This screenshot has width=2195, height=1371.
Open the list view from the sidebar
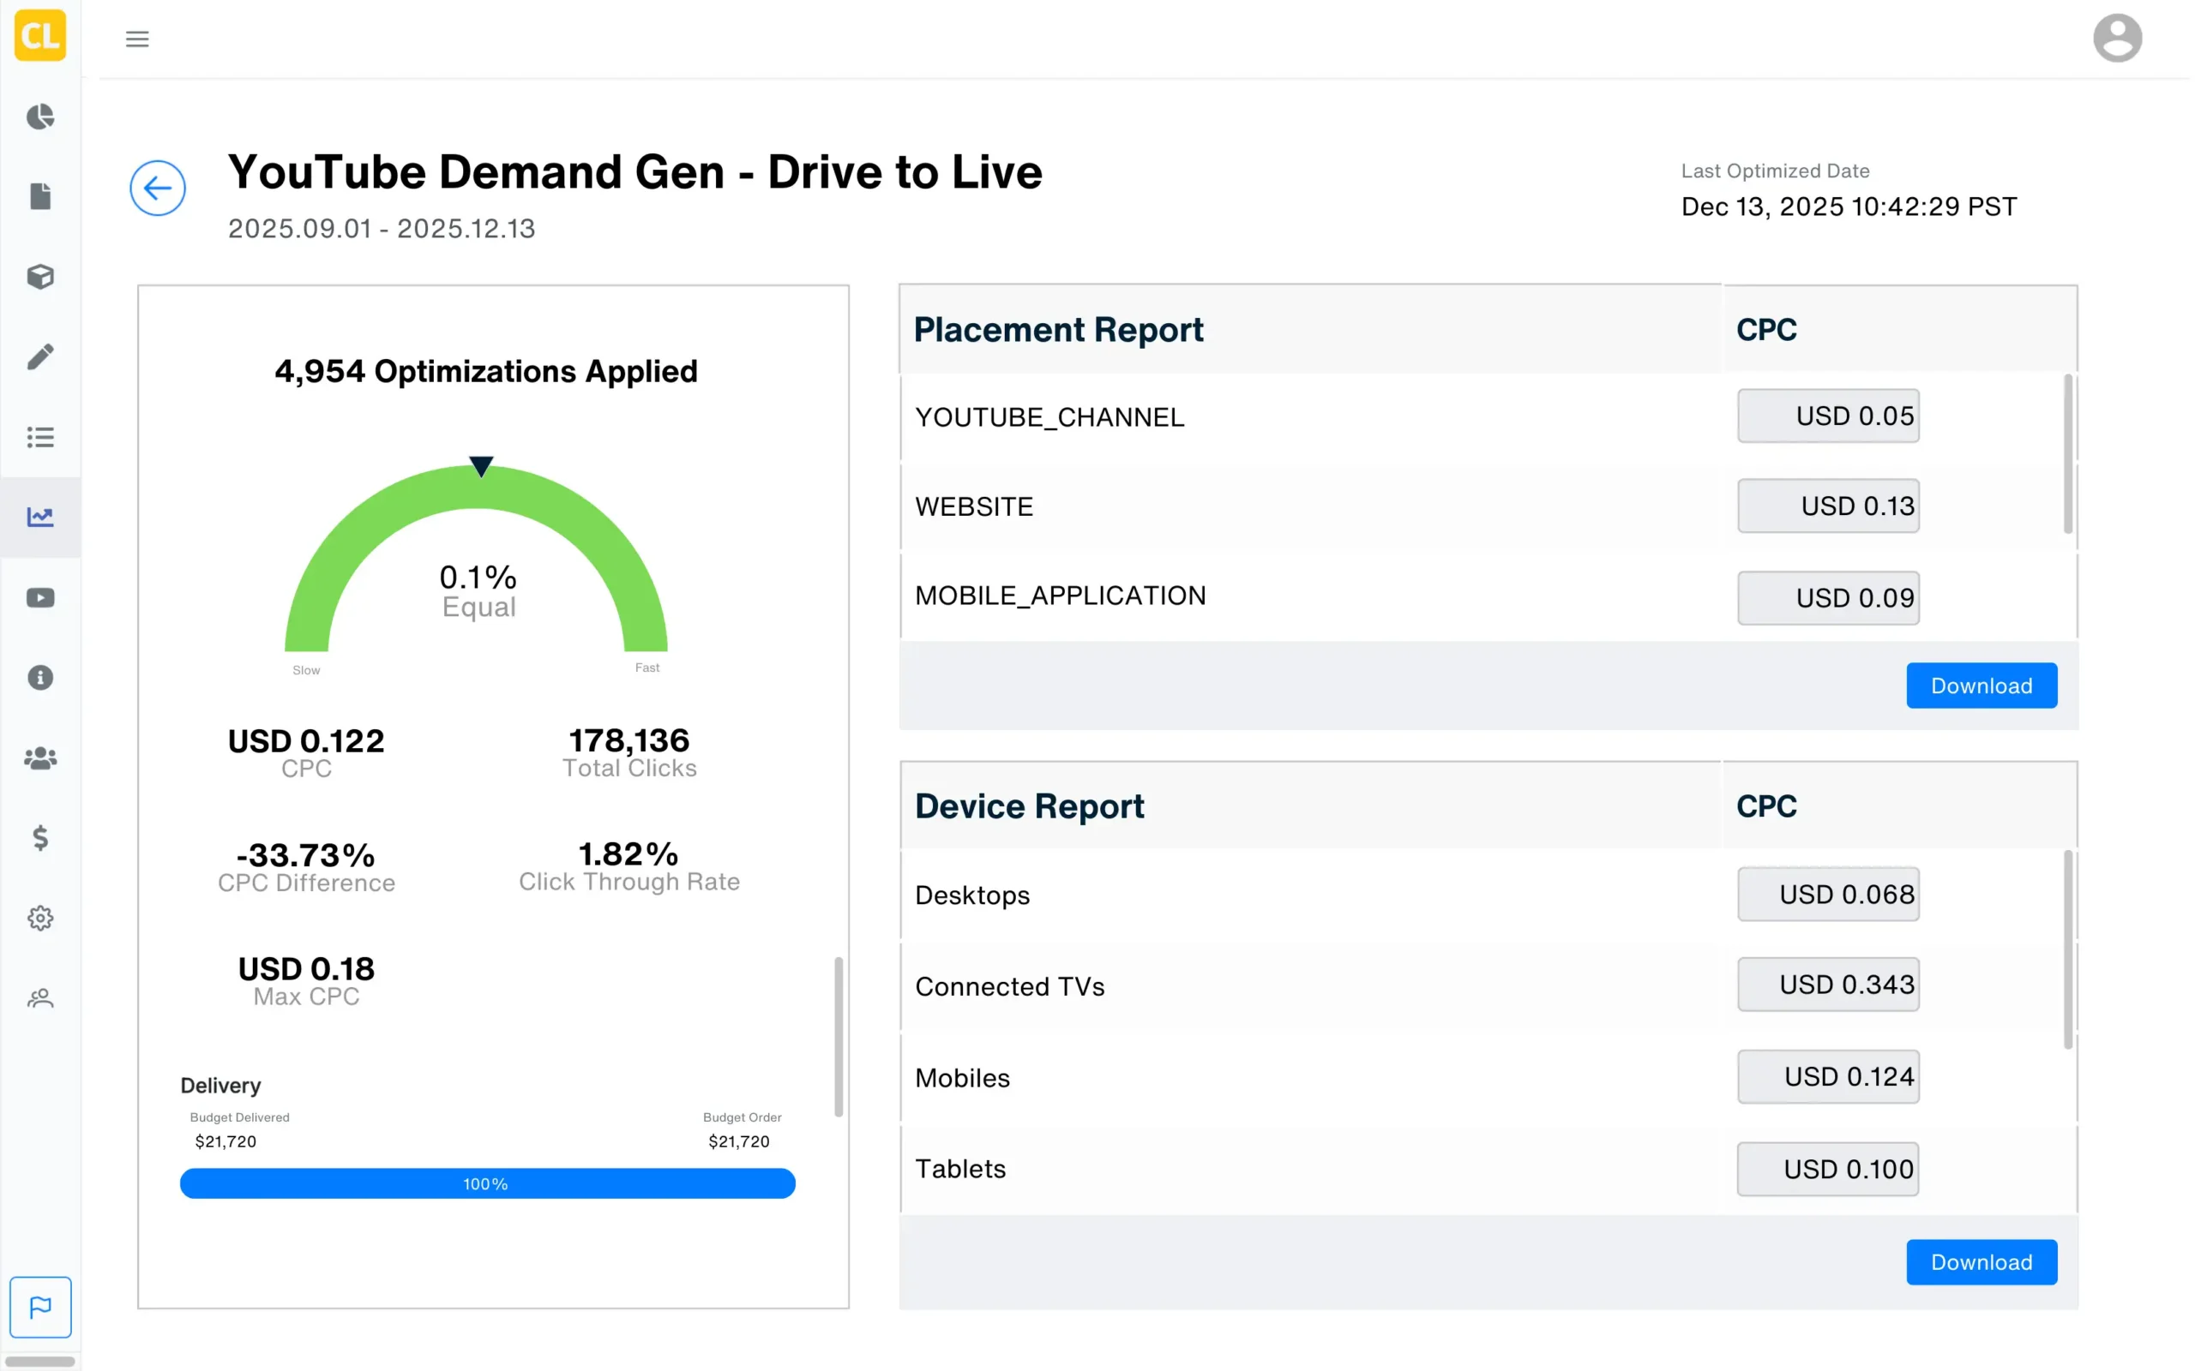click(40, 437)
